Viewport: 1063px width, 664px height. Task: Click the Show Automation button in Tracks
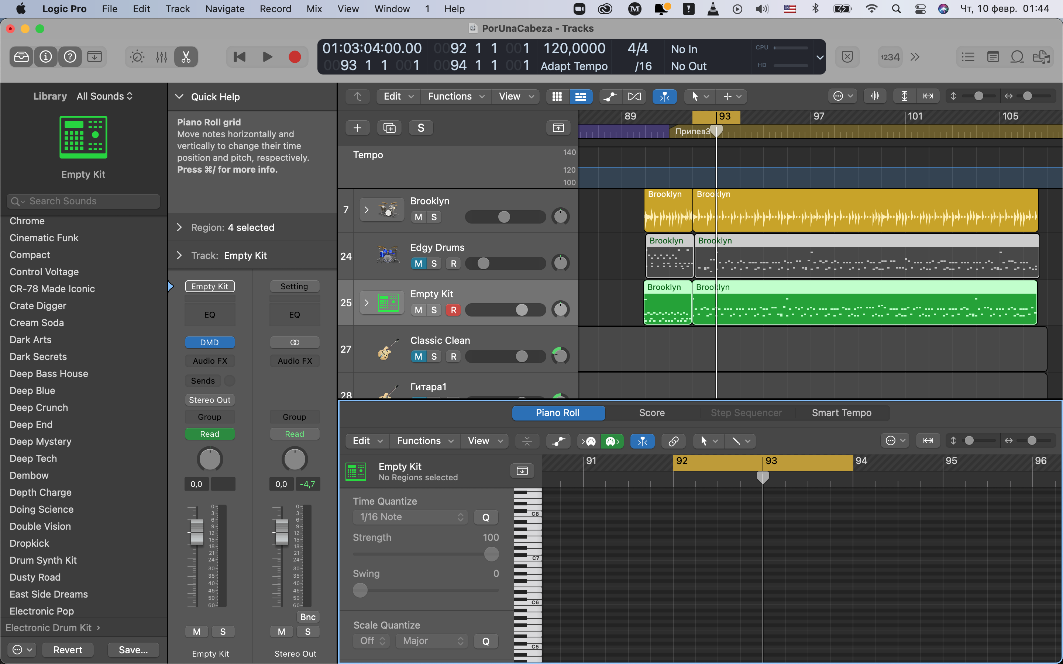(x=610, y=97)
